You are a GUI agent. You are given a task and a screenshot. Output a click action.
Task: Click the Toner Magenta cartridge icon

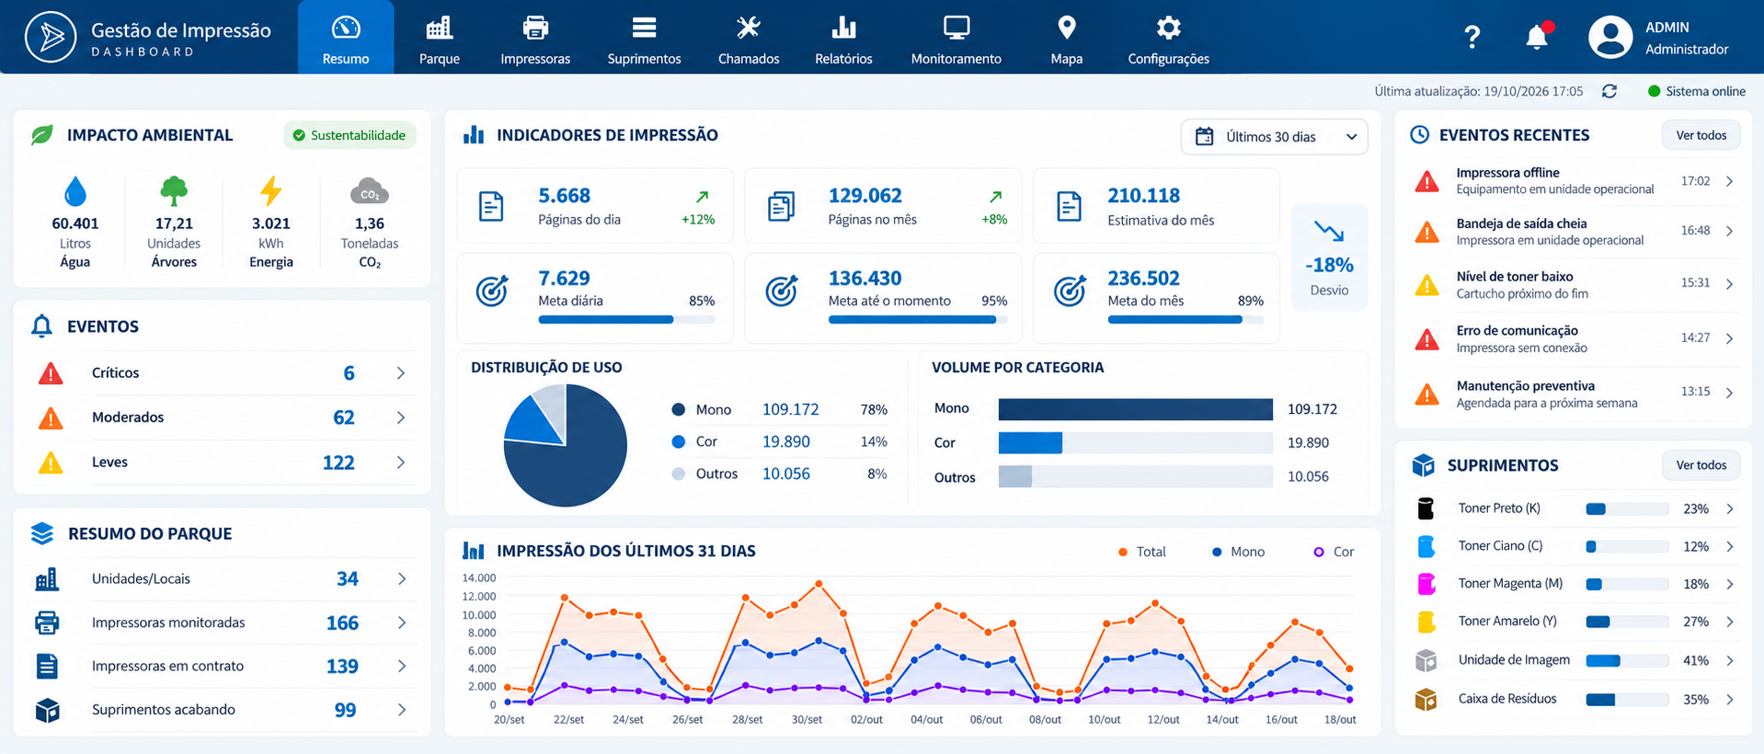click(1426, 584)
